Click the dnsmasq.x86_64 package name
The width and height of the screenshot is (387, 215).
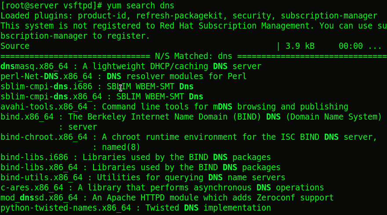coord(34,66)
